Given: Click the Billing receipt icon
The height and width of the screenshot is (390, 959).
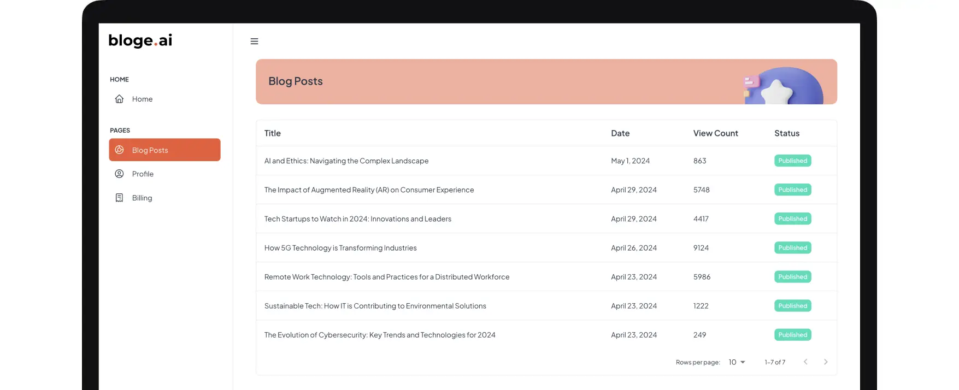Looking at the screenshot, I should tap(119, 198).
